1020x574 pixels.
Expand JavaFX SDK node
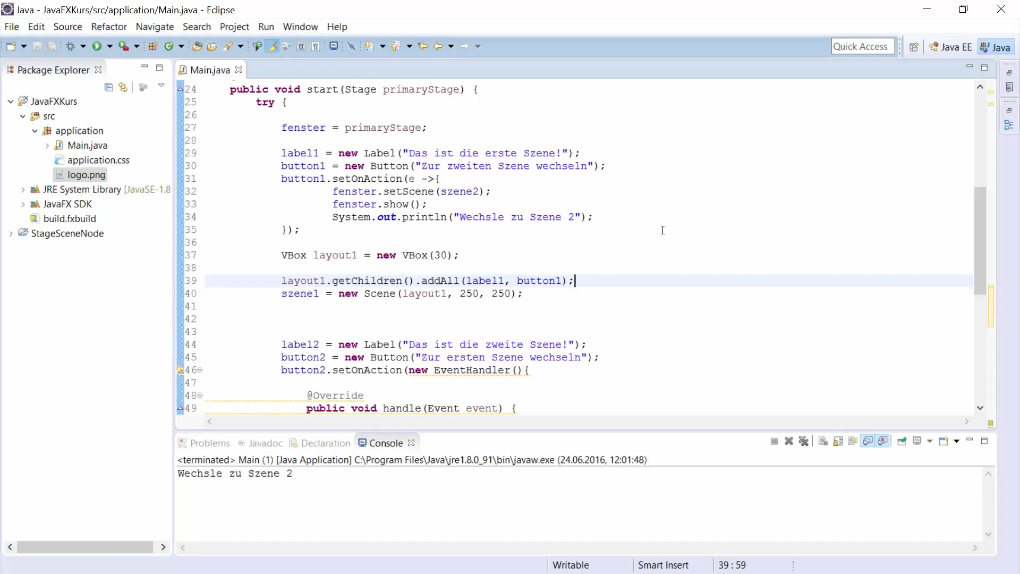click(22, 204)
